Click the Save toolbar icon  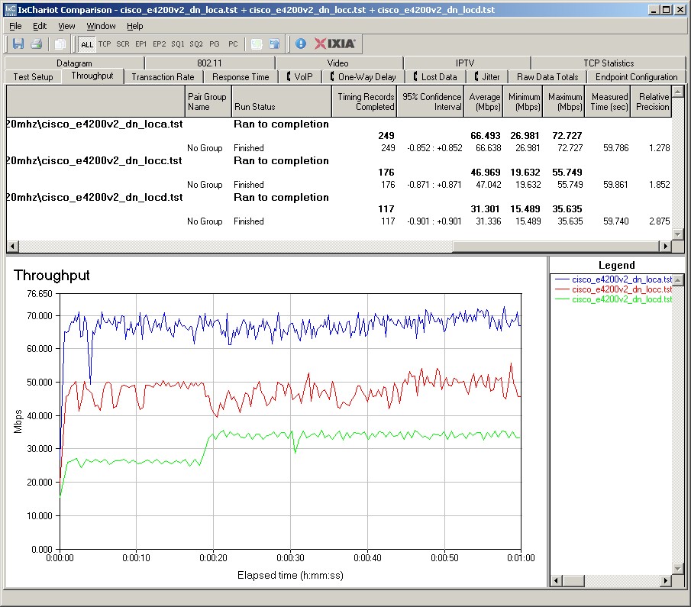[18, 44]
